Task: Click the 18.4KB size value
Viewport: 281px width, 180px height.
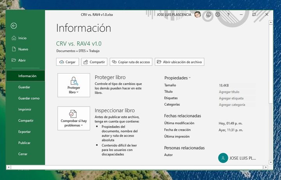Action: [224, 85]
